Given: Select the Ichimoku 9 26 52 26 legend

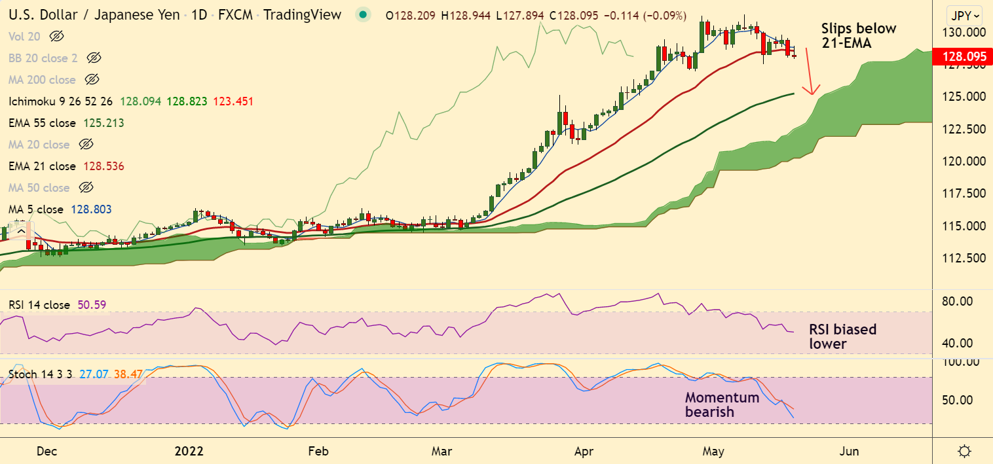Looking at the screenshot, I should pos(61,101).
